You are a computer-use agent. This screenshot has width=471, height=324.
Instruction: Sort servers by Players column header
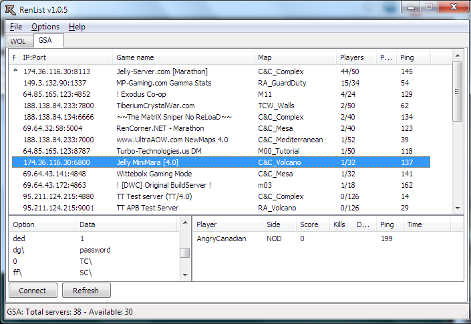(x=352, y=57)
